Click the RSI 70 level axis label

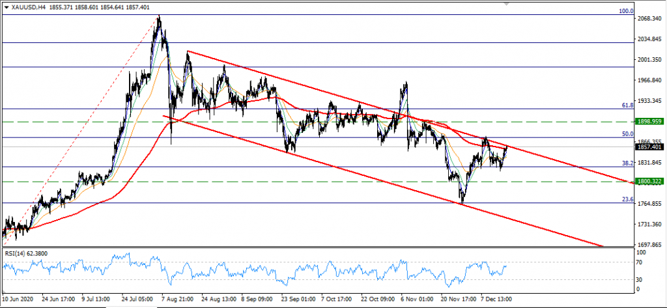pyautogui.click(x=639, y=262)
